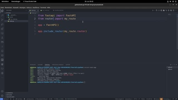Open the Anwendungen menu in top bar
The height and width of the screenshot is (100, 178).
pos(16,1)
